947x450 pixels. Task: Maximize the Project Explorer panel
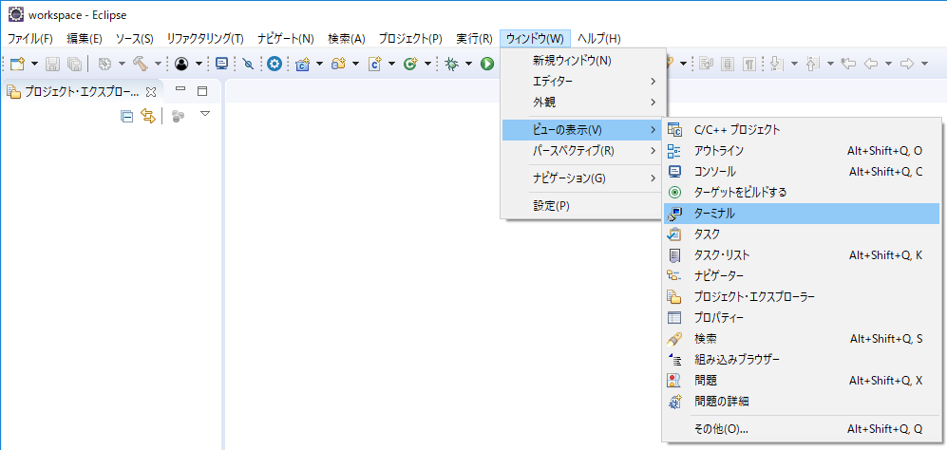click(x=202, y=91)
